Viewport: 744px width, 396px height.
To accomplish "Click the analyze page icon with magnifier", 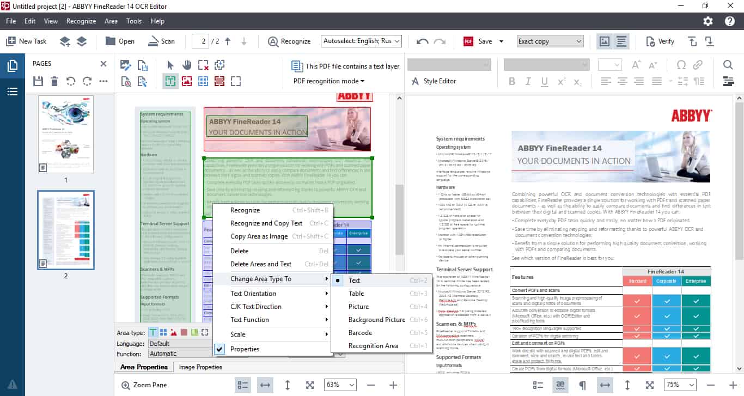I will click(x=126, y=82).
